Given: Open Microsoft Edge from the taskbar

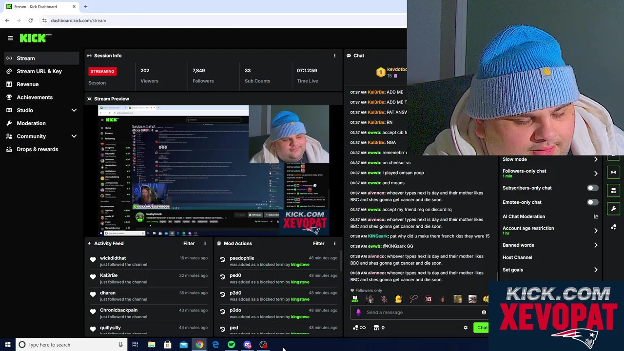Looking at the screenshot, I should [x=215, y=345].
